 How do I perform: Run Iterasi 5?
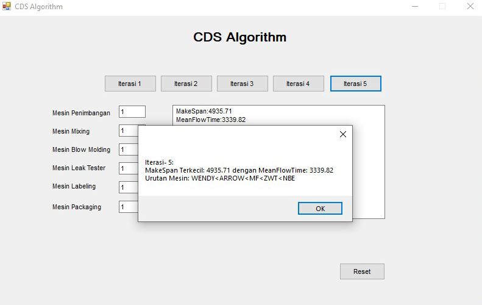point(356,84)
